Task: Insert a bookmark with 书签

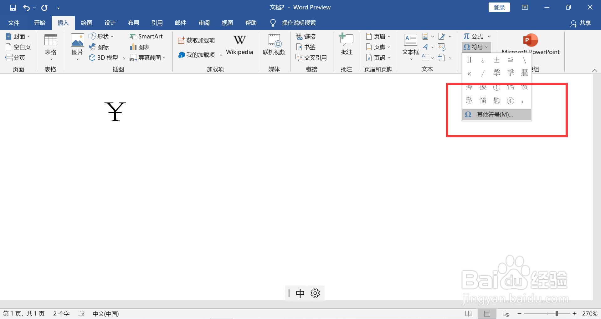Action: (306, 47)
